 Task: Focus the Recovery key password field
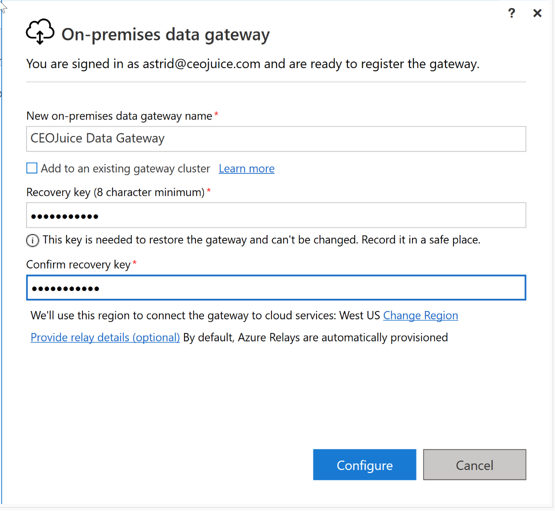tap(276, 215)
